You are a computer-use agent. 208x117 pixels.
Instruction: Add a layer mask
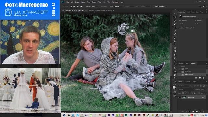pos(189,112)
